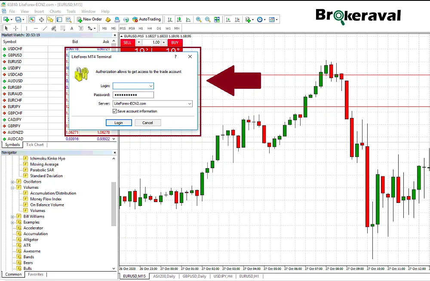Click the Login button in dialog
430x281 pixels.
click(x=119, y=123)
